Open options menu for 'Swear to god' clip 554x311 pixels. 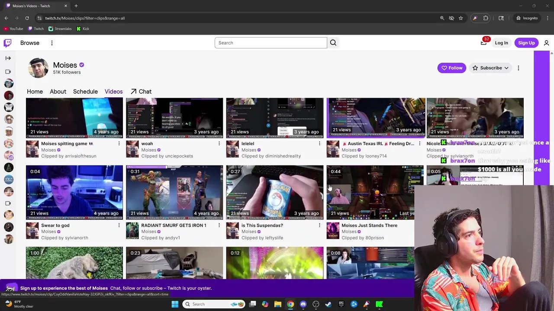[x=119, y=225]
